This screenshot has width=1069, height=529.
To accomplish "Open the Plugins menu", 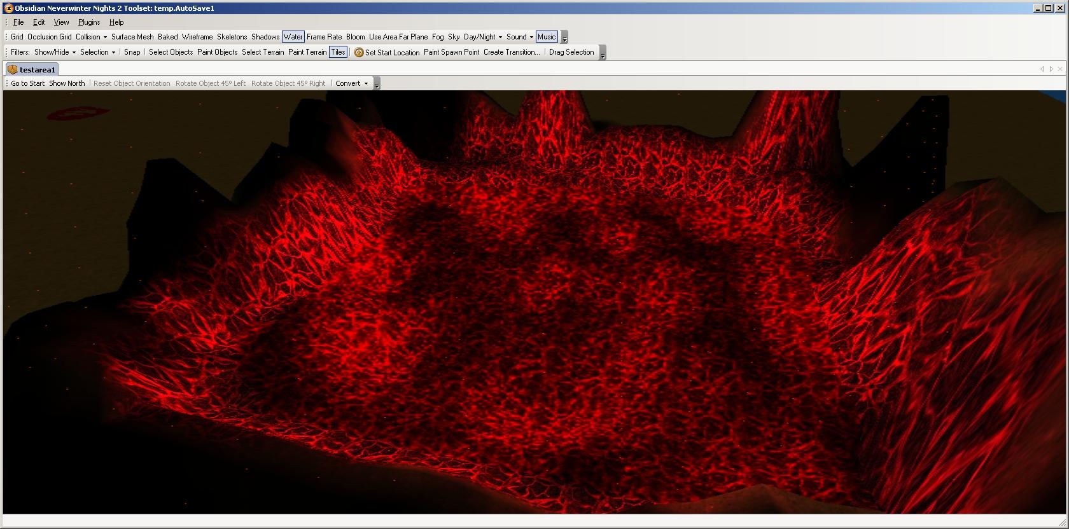I will [x=89, y=22].
